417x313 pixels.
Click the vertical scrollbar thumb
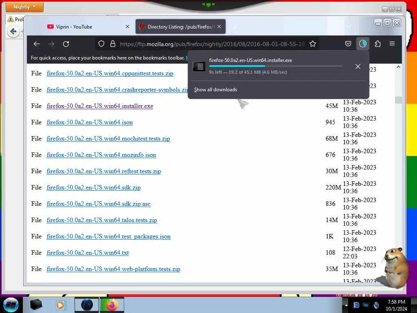[x=398, y=100]
